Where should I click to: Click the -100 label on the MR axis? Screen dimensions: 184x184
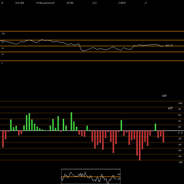coord(180,162)
